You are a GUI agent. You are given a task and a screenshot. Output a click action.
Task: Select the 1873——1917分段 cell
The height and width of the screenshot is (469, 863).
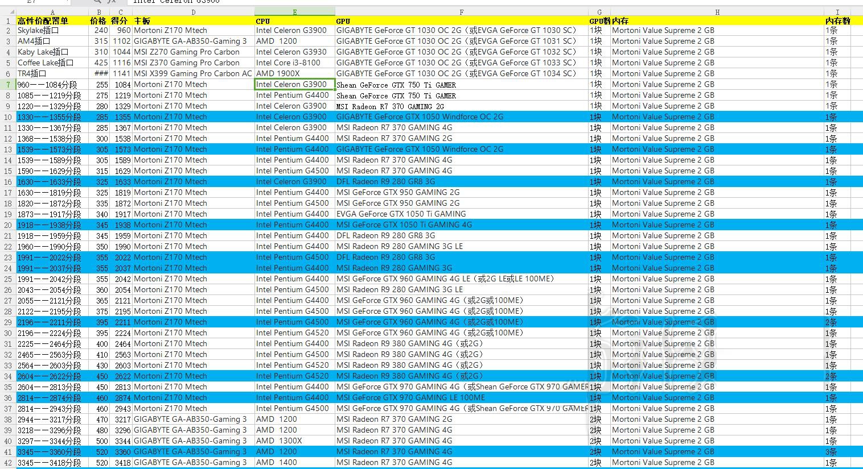[x=52, y=214]
